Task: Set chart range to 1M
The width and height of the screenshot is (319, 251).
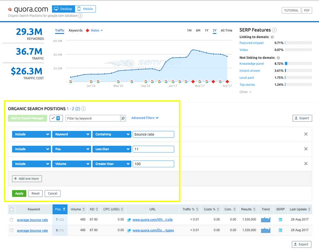Action: 189,30
